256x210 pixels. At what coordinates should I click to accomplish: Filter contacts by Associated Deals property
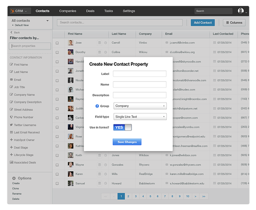point(23,162)
